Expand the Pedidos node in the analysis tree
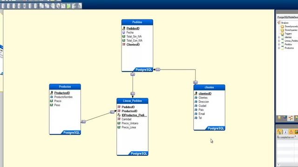 point(279,45)
